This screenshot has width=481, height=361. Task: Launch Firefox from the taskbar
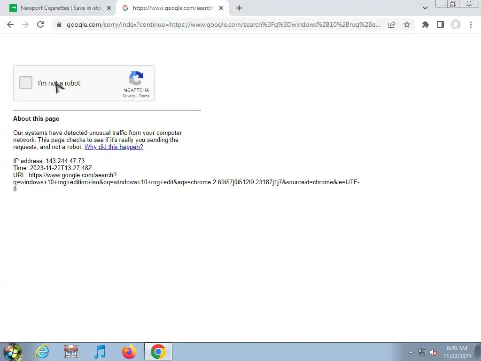pos(129,352)
